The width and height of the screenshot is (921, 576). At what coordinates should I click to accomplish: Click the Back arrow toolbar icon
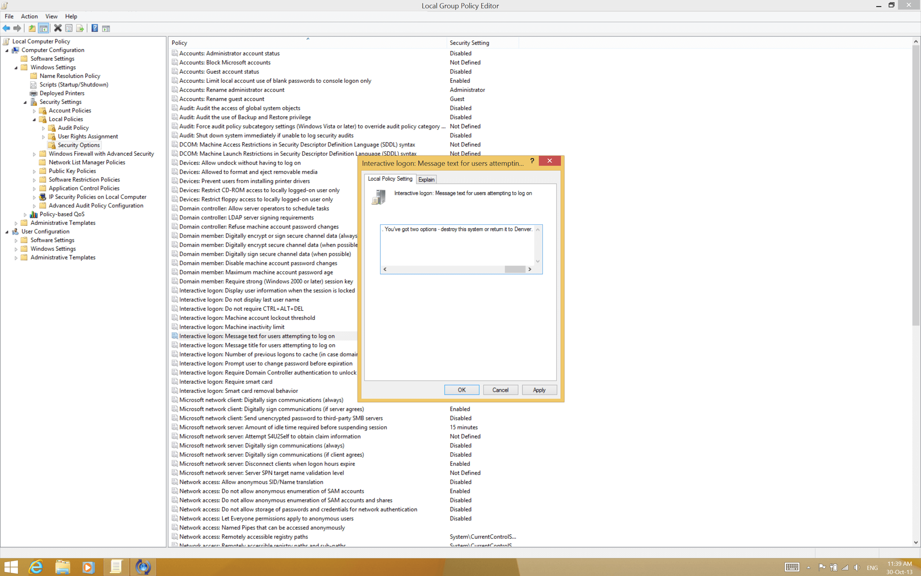point(6,28)
